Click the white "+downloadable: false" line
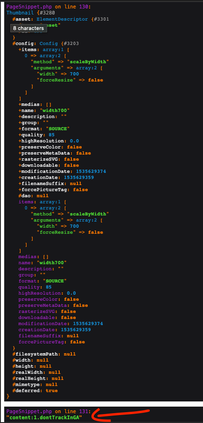 [x=49, y=165]
